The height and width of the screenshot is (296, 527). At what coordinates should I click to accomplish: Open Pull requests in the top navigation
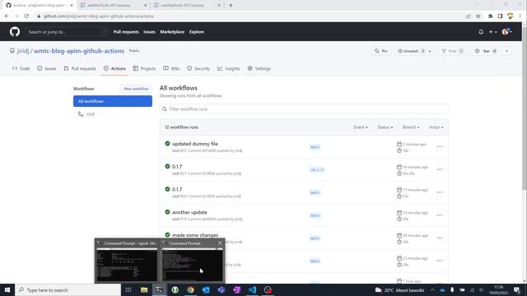point(126,32)
